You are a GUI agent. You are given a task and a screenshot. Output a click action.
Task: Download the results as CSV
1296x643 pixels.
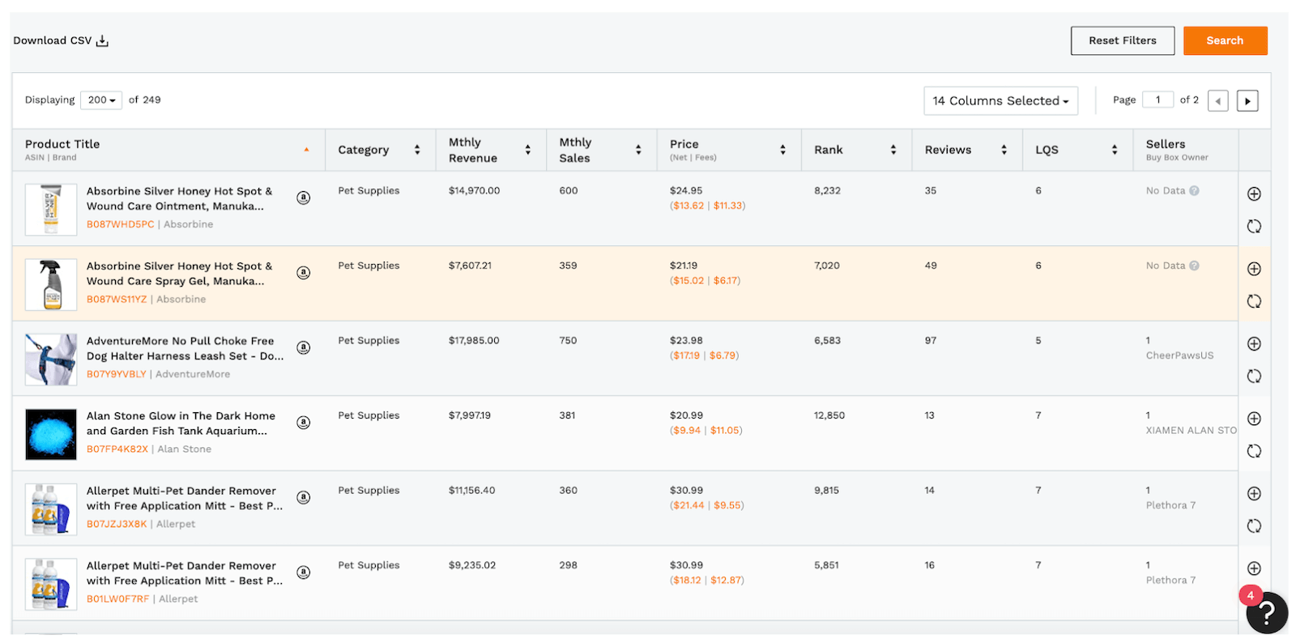(61, 40)
